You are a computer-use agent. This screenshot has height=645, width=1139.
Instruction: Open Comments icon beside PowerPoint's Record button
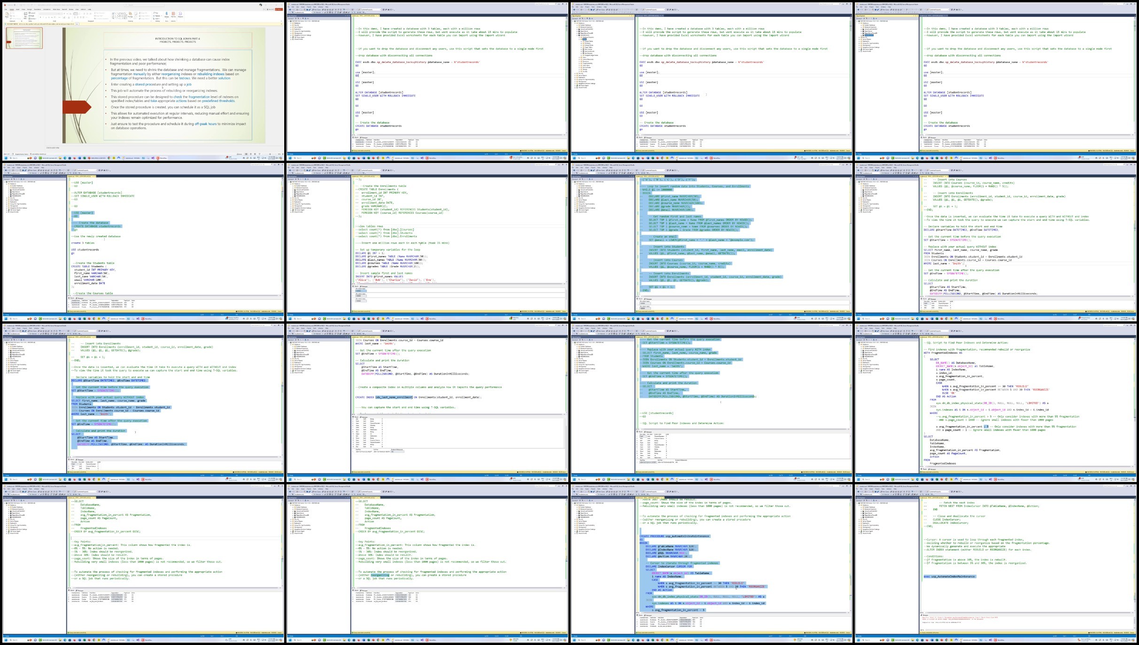click(264, 9)
